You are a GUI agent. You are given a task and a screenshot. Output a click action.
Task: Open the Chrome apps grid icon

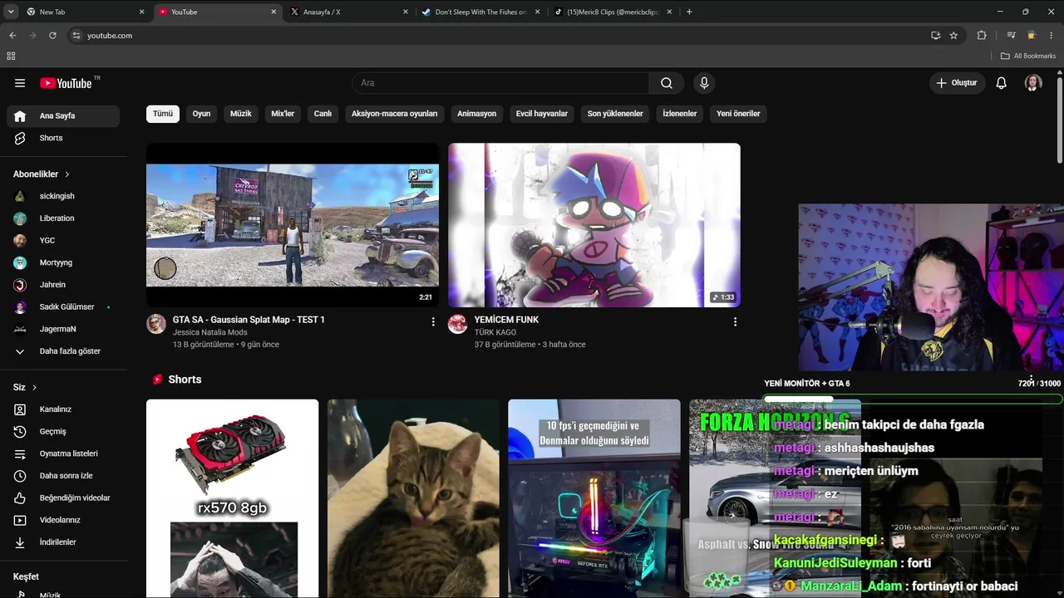click(11, 56)
